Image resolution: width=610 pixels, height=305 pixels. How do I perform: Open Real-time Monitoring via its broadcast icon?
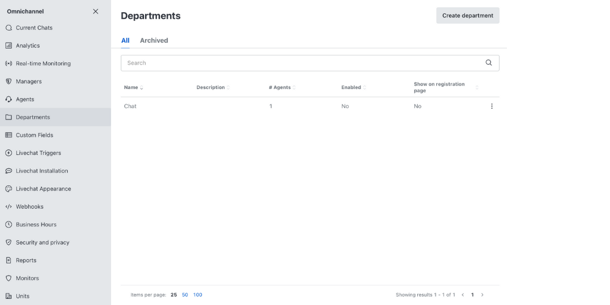click(9, 63)
